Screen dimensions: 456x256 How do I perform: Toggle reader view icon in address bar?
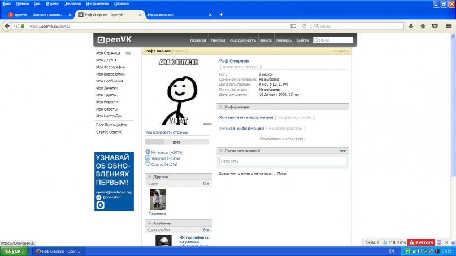coord(293,26)
